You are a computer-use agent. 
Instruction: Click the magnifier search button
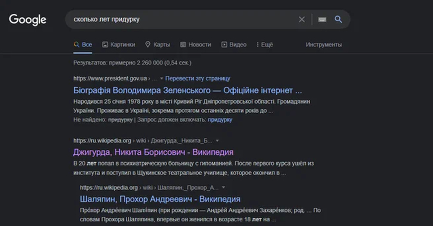click(338, 19)
